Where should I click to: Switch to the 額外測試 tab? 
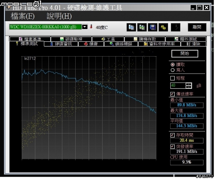[x=186, y=39]
